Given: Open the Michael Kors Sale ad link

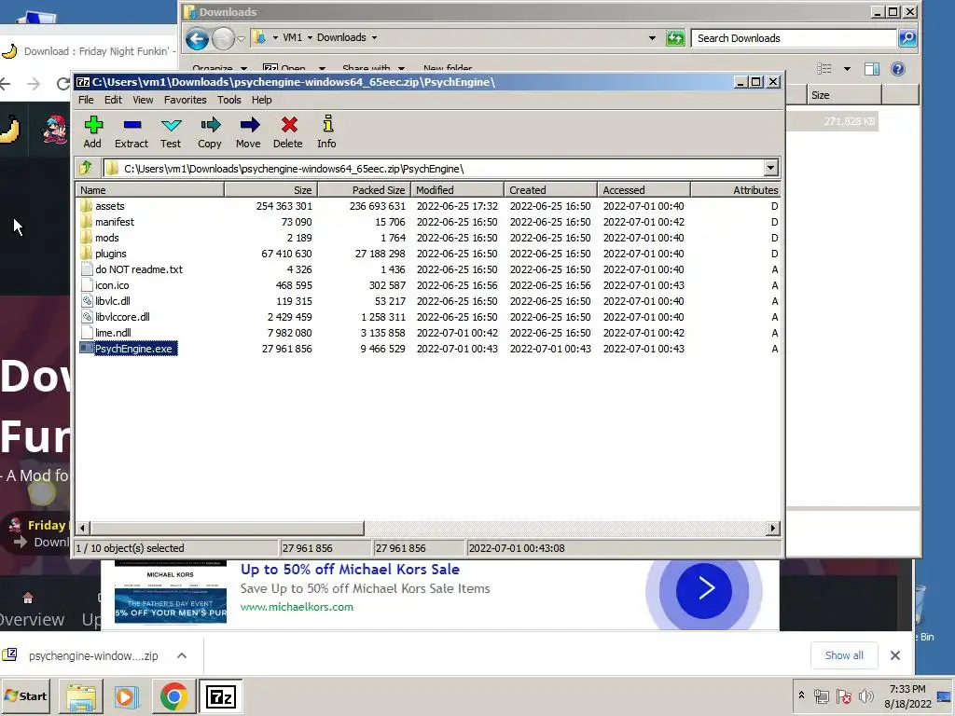Looking at the screenshot, I should (x=350, y=570).
